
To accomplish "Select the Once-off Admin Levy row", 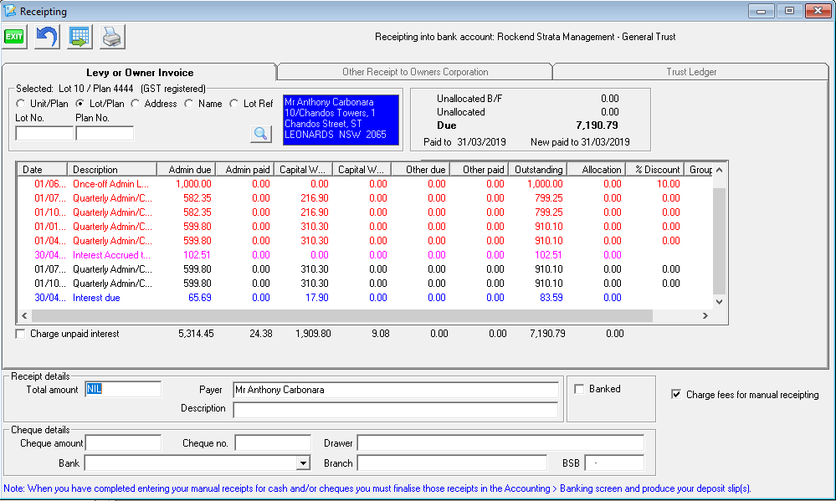I will pos(111,183).
